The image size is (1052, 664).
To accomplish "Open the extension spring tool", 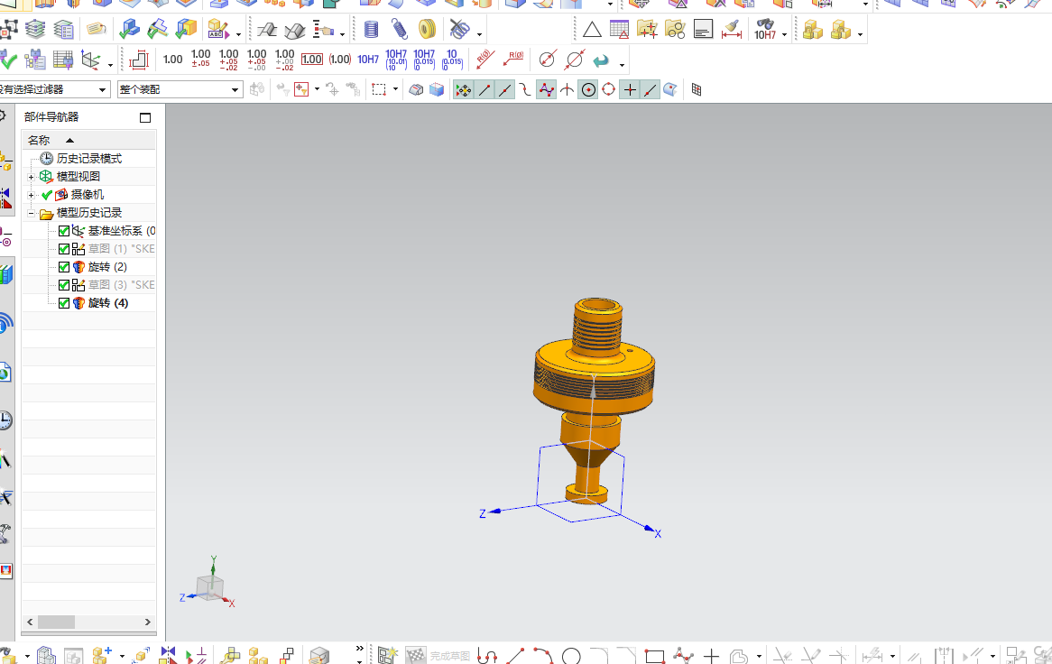I will pyautogui.click(x=399, y=30).
